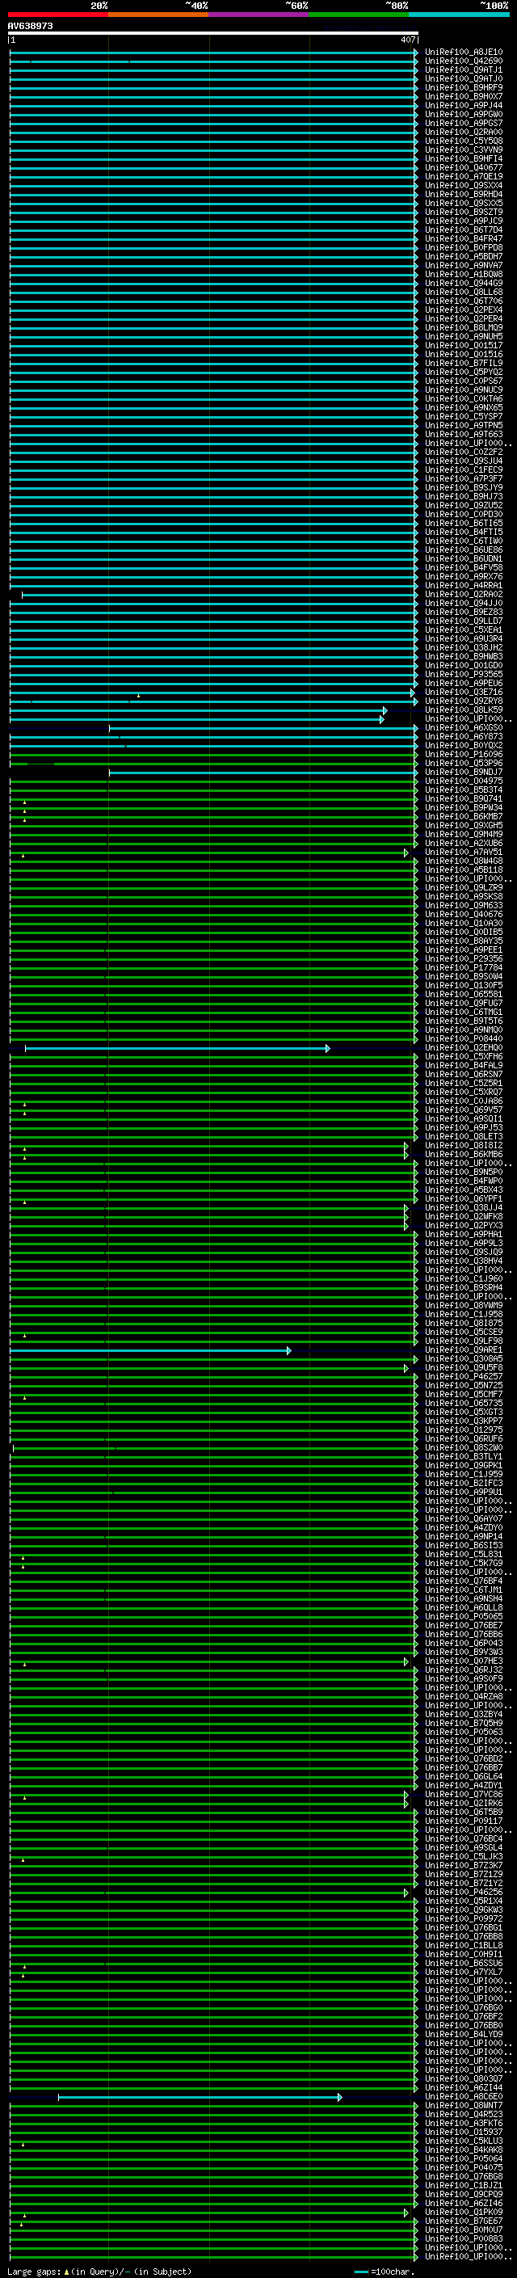The height and width of the screenshot is (2278, 517).
Task: Open hit UniRef100_P93565
Action: click(x=464, y=675)
